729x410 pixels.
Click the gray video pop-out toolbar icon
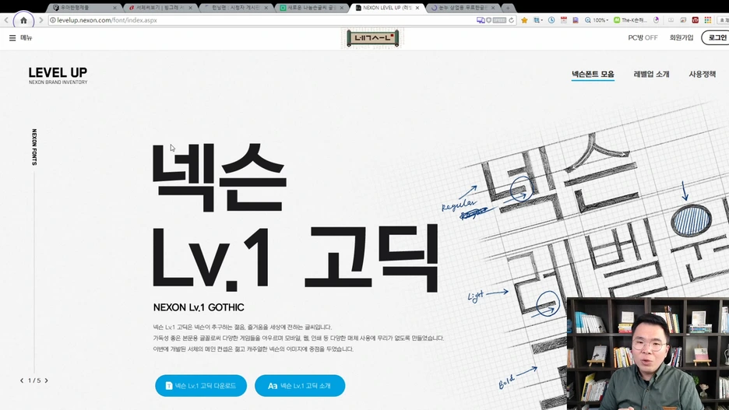(x=671, y=20)
